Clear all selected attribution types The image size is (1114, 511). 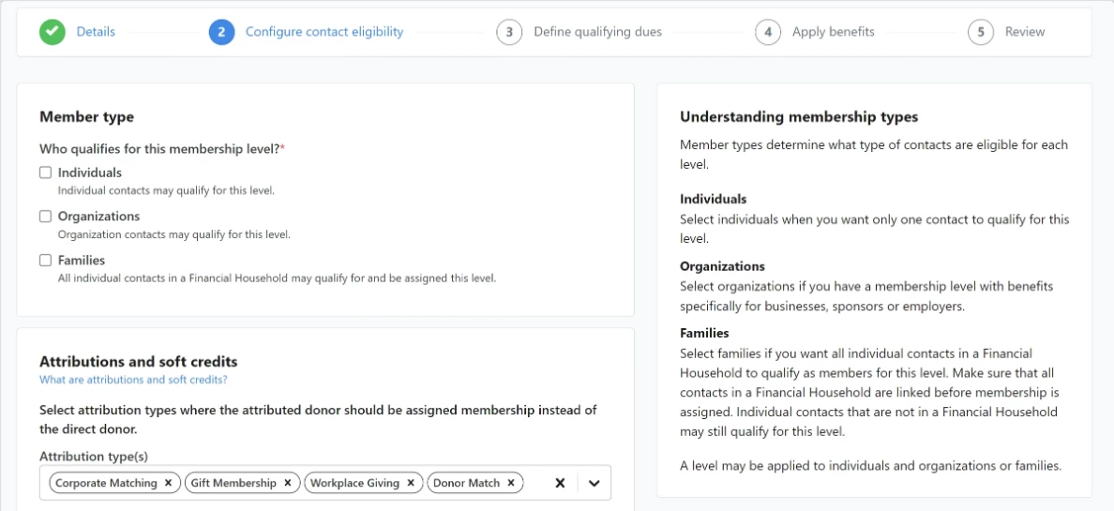pyautogui.click(x=560, y=483)
